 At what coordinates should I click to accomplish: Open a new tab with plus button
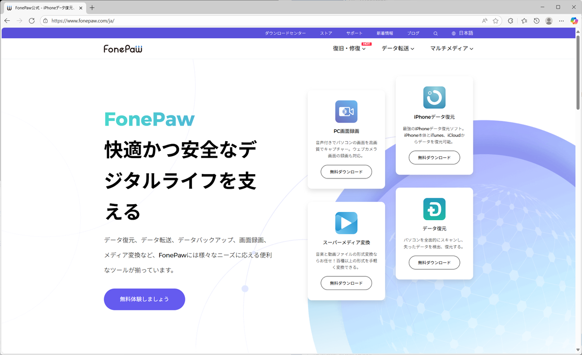(x=92, y=7)
